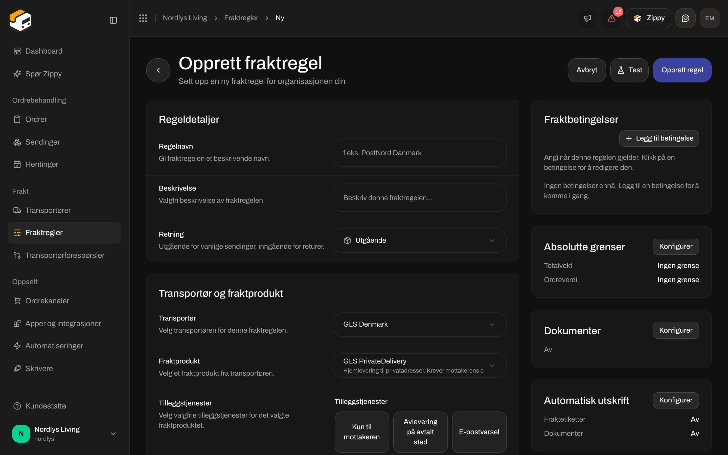Open Skrivere settings
728x455 pixels.
pos(65,369)
